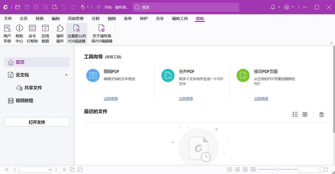
Task: Click the create new PDF page icon
Action: [55, 7]
